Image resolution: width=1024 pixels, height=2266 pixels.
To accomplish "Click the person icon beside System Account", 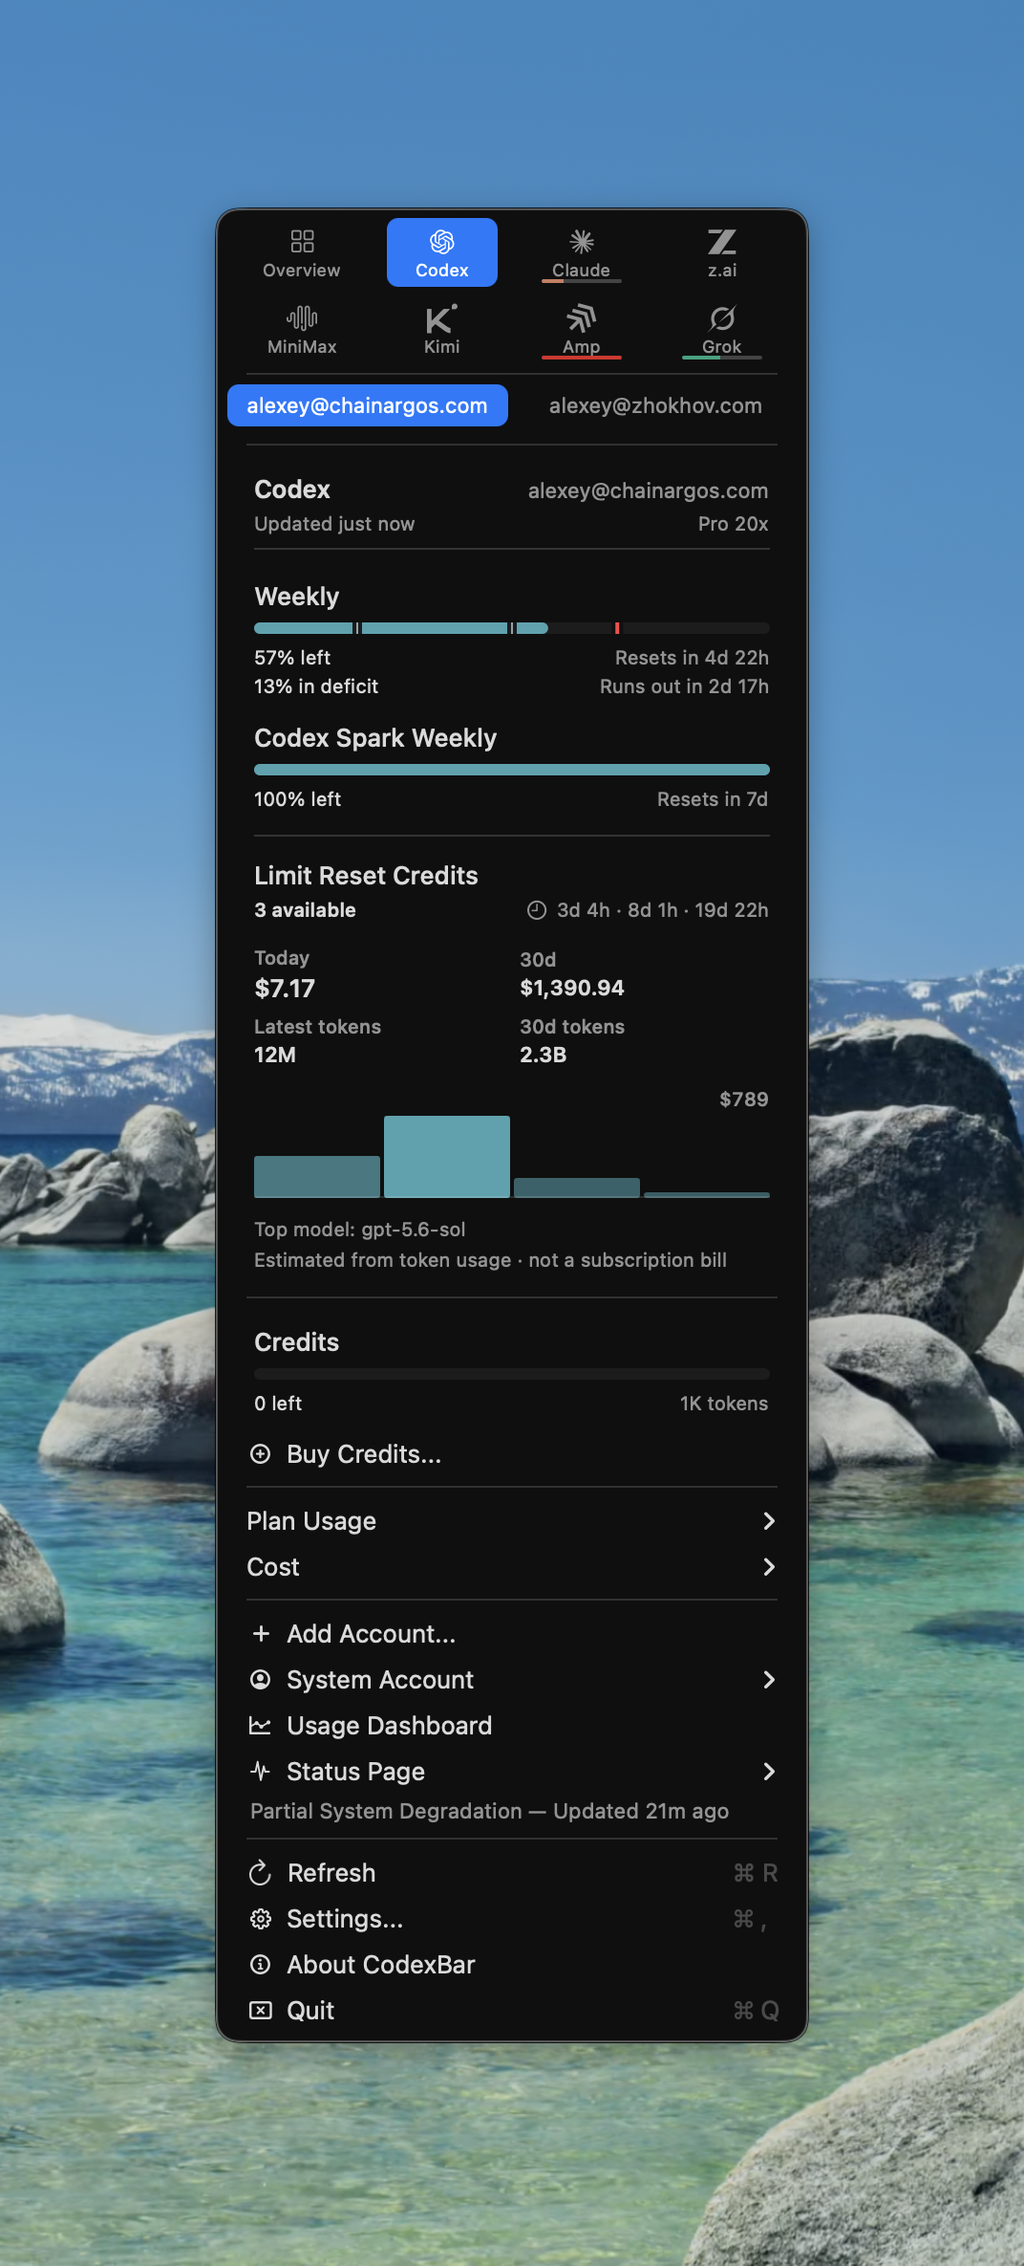I will coord(260,1680).
